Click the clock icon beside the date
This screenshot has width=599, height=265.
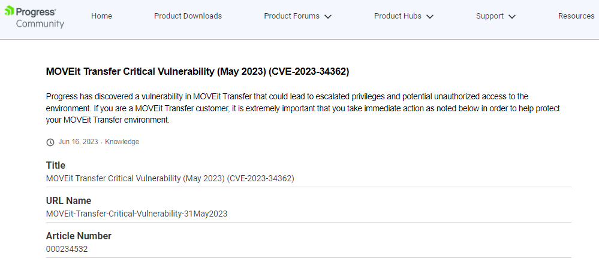pos(50,142)
